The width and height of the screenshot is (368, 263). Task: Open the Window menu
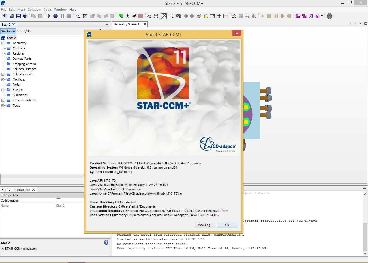pos(61,10)
